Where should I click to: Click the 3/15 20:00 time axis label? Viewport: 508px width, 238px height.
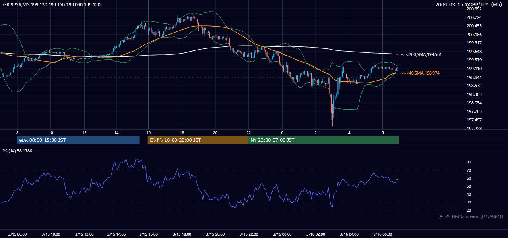(x=215, y=234)
